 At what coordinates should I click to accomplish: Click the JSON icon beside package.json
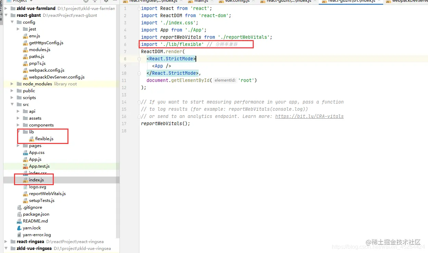19,214
